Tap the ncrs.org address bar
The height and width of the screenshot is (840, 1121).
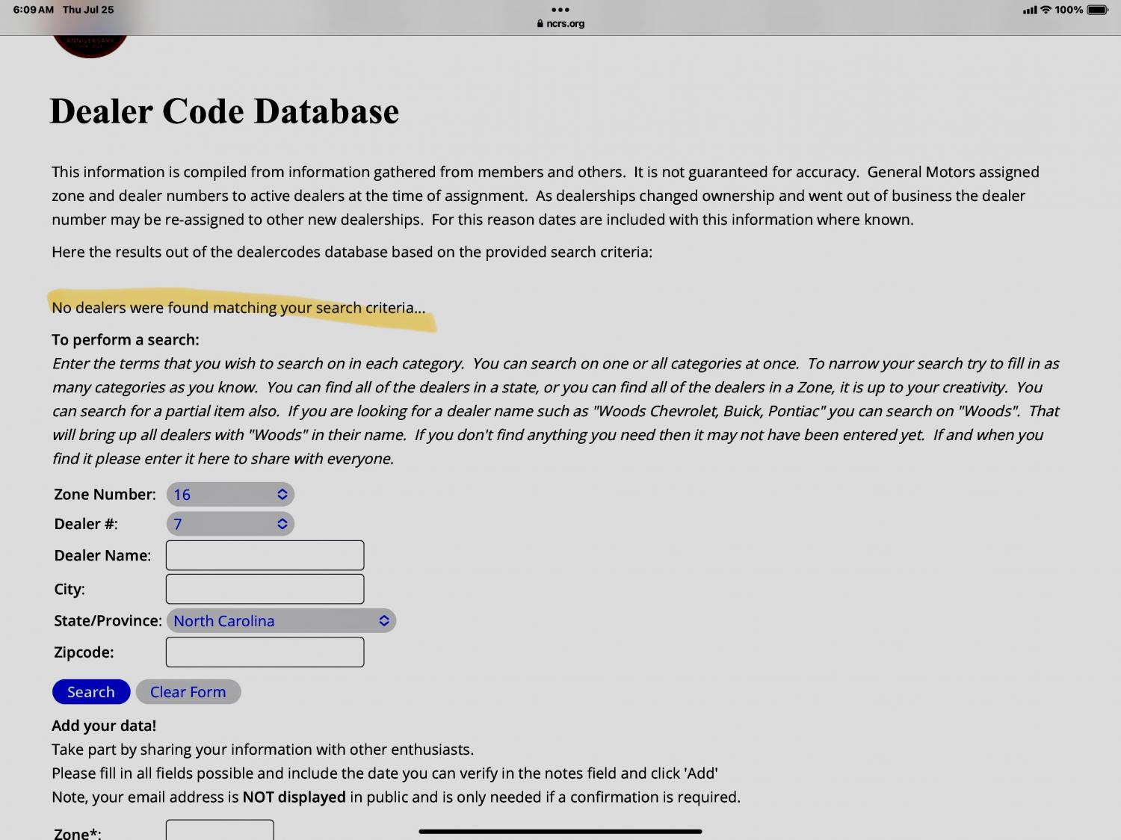point(560,23)
